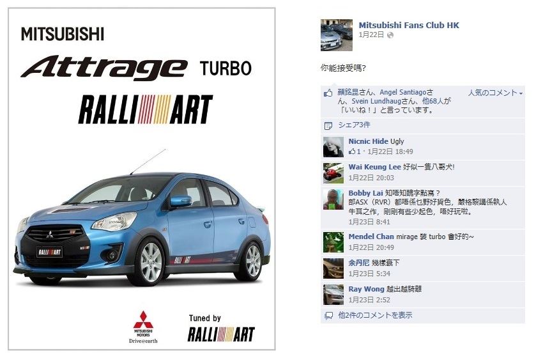The height and width of the screenshot is (358, 543).
Task: Open Ray Wong's profile name link
Action: click(366, 289)
